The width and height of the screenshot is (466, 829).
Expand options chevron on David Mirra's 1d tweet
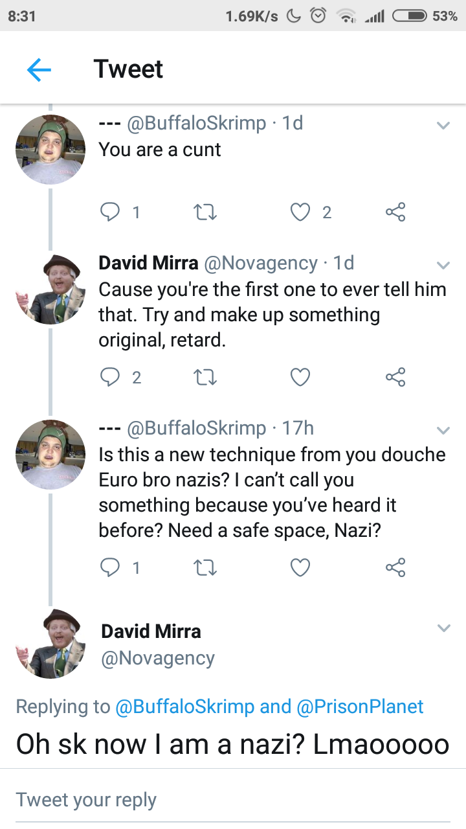pos(443,265)
